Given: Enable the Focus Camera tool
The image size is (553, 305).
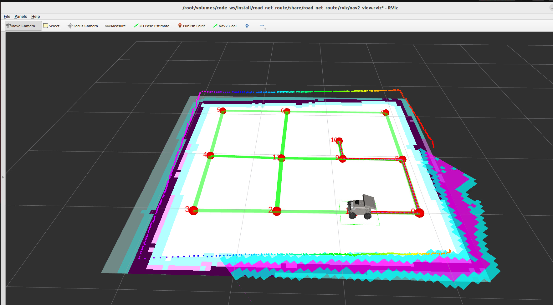Looking at the screenshot, I should pyautogui.click(x=83, y=26).
